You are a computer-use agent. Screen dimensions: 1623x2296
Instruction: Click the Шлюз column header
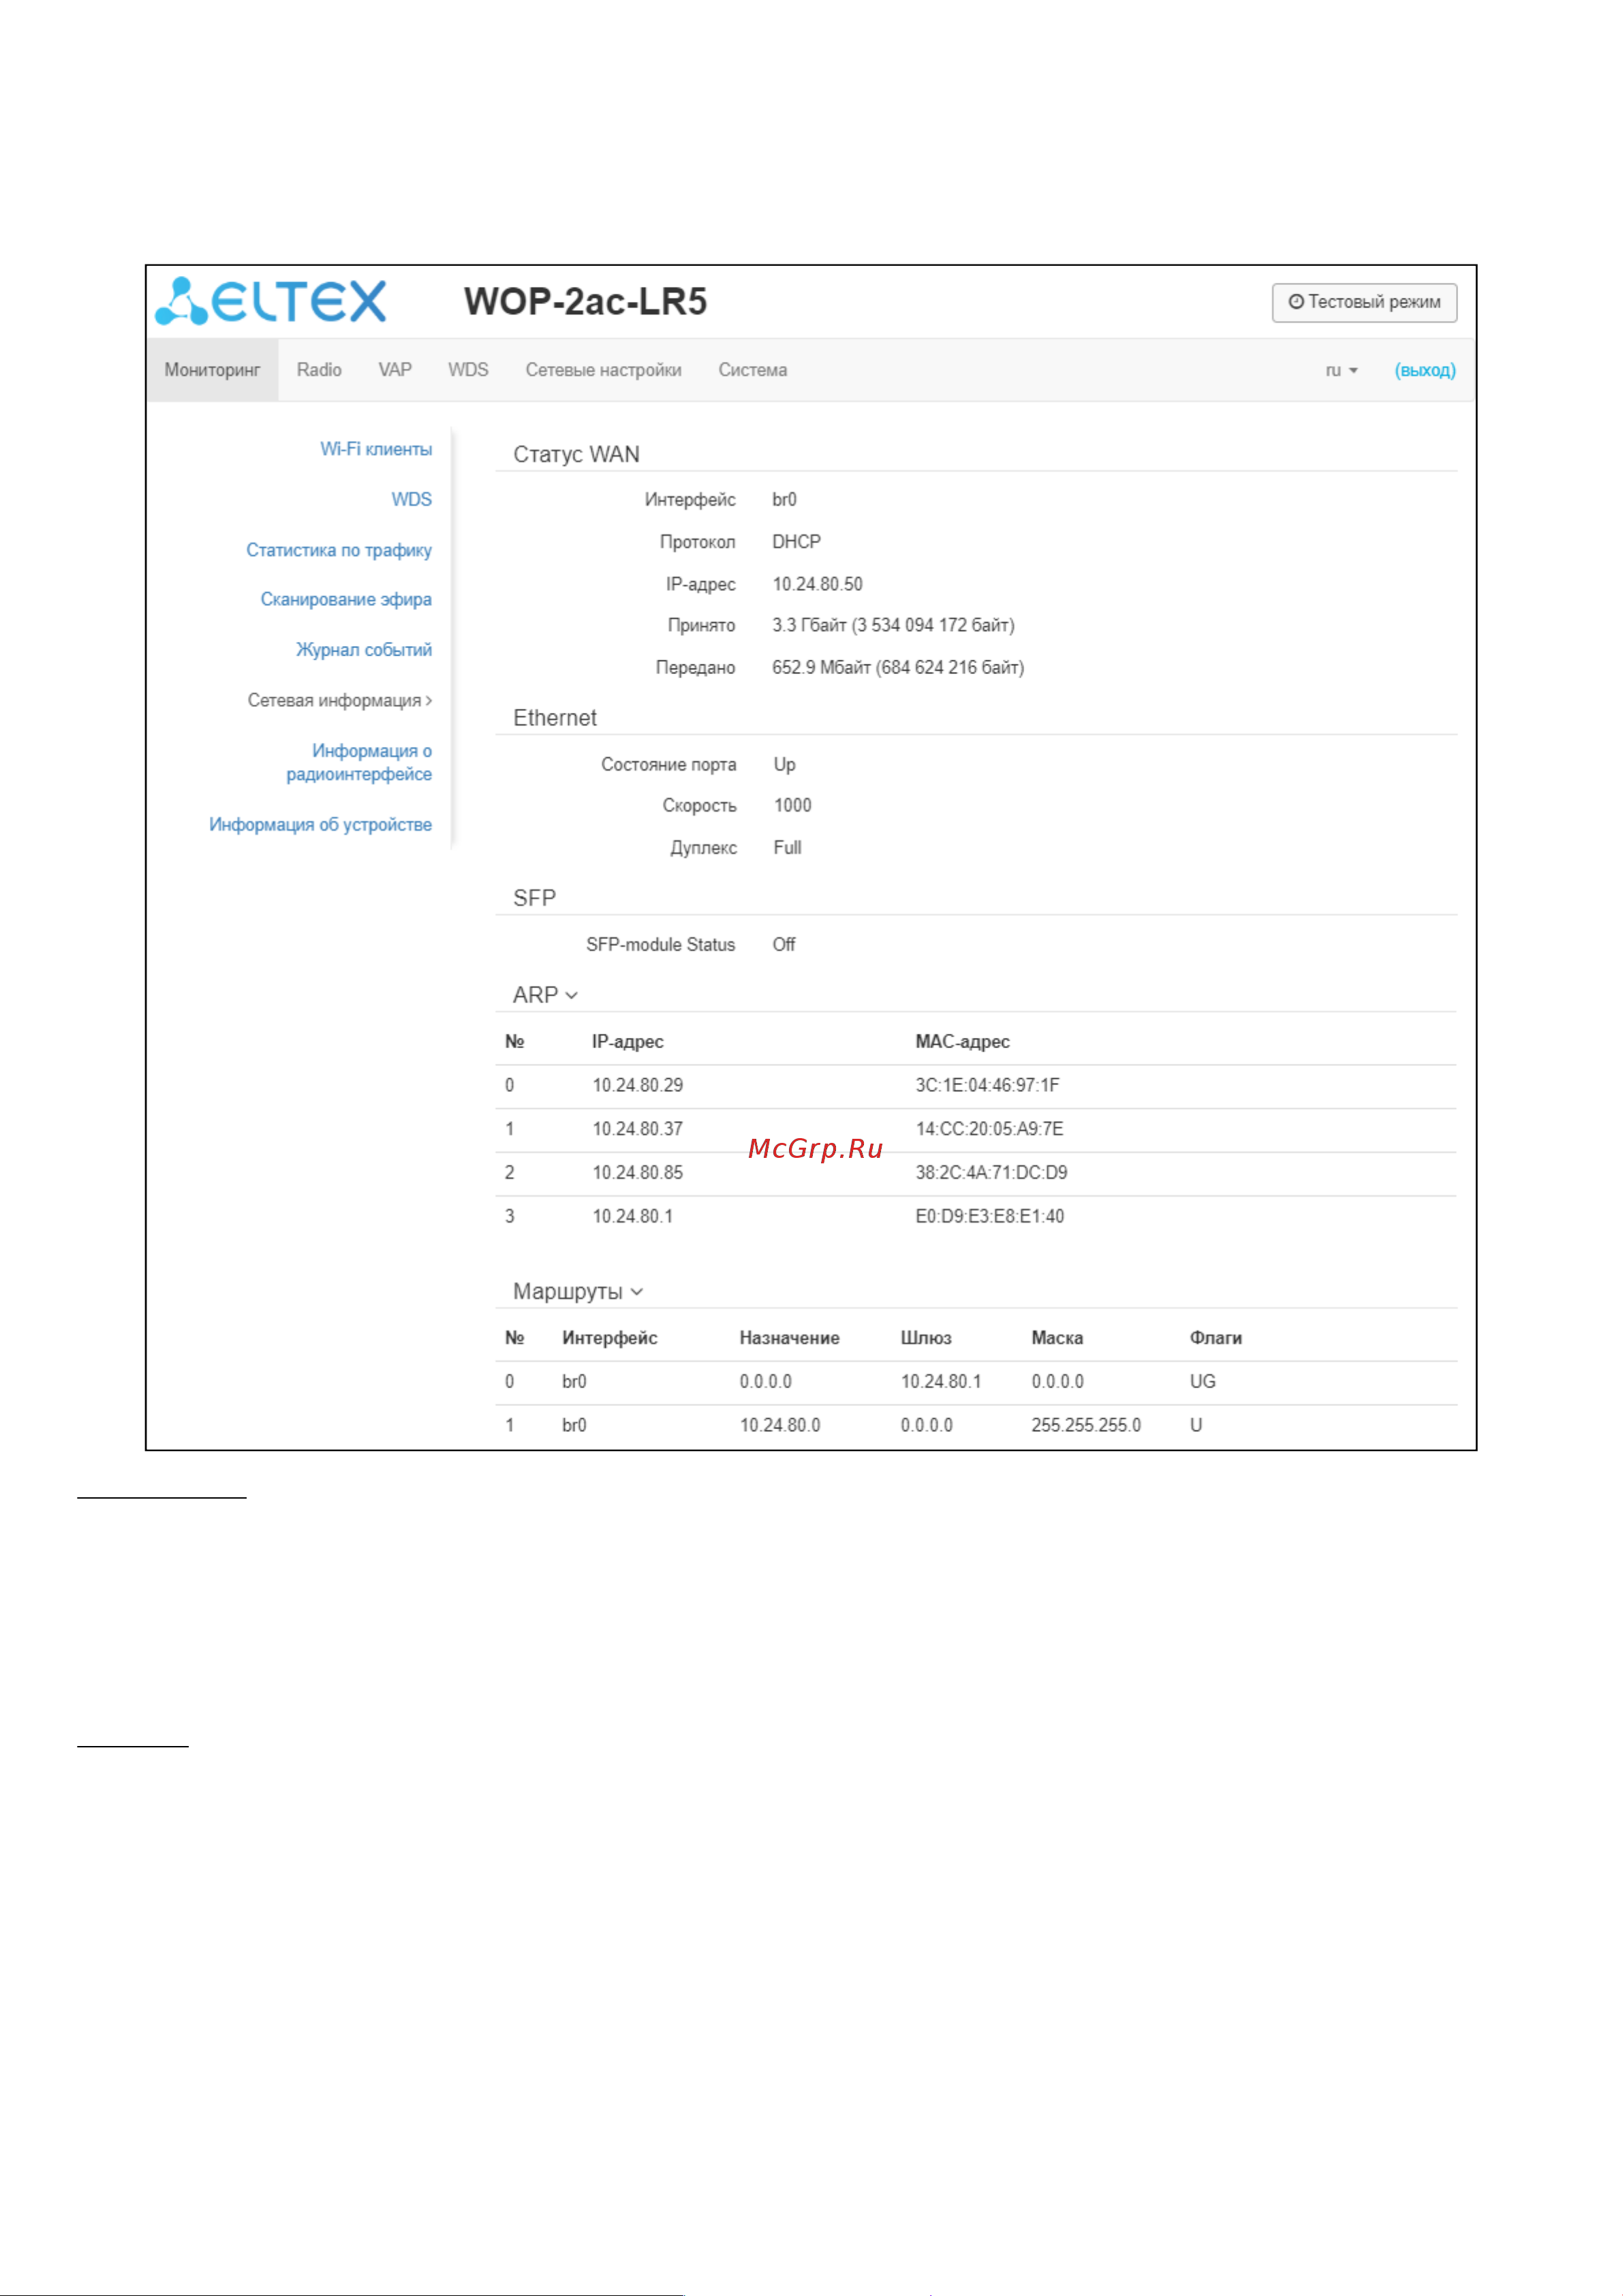(926, 1338)
